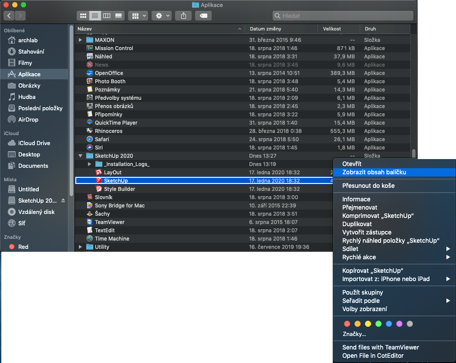The width and height of the screenshot is (456, 363).
Task: Select the Style Builder app icon
Action: coord(99,189)
